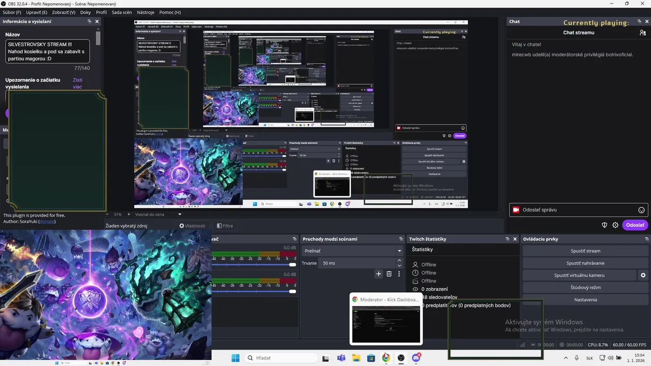Open Upraviť (E) menu
The image size is (651, 366).
(37, 12)
